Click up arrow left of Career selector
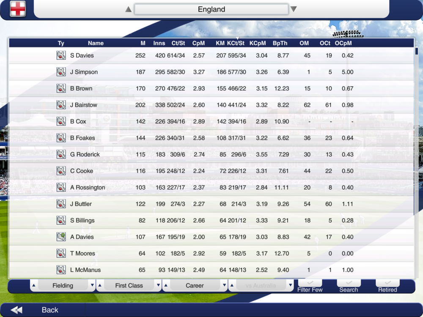Viewport: 423px width, 317px height. coord(166,285)
